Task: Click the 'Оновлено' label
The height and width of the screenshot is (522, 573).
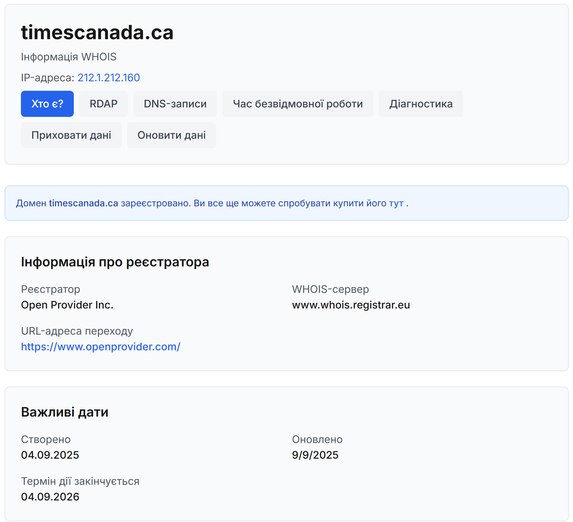Action: tap(317, 439)
